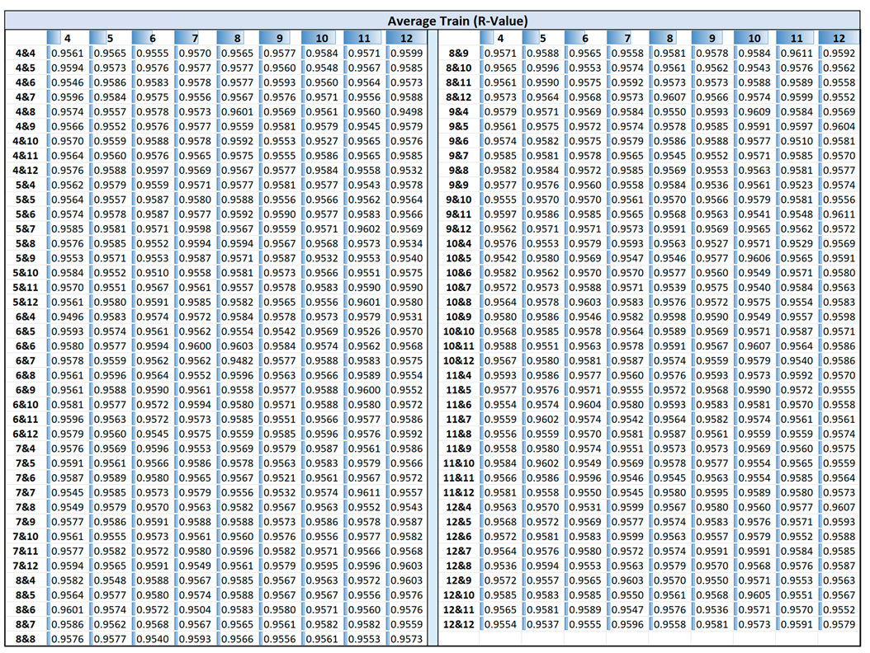Select the row label '9&11'
The height and width of the screenshot is (653, 870).
(458, 214)
